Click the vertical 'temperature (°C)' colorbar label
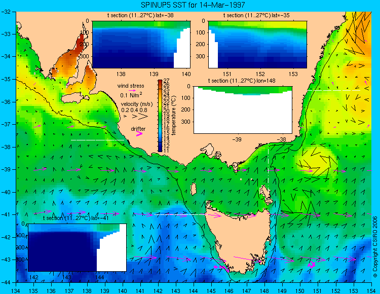The height and width of the screenshot is (294, 380). pyautogui.click(x=174, y=116)
